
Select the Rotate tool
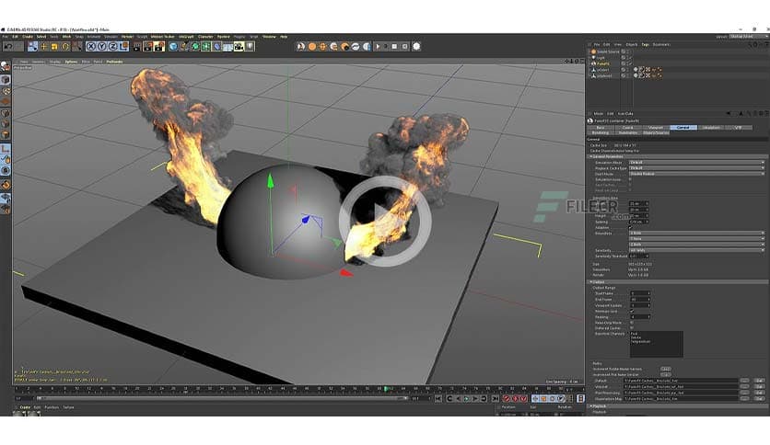[65, 47]
